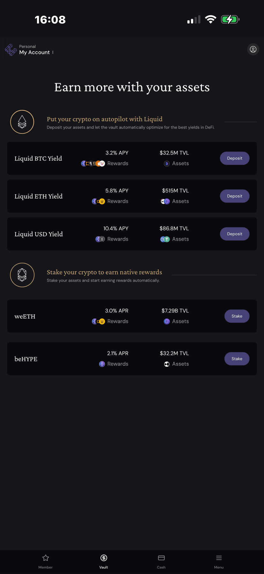Click the Liquid section Ethereum crystal icon
Screen dimensions: 264x574
(22, 122)
